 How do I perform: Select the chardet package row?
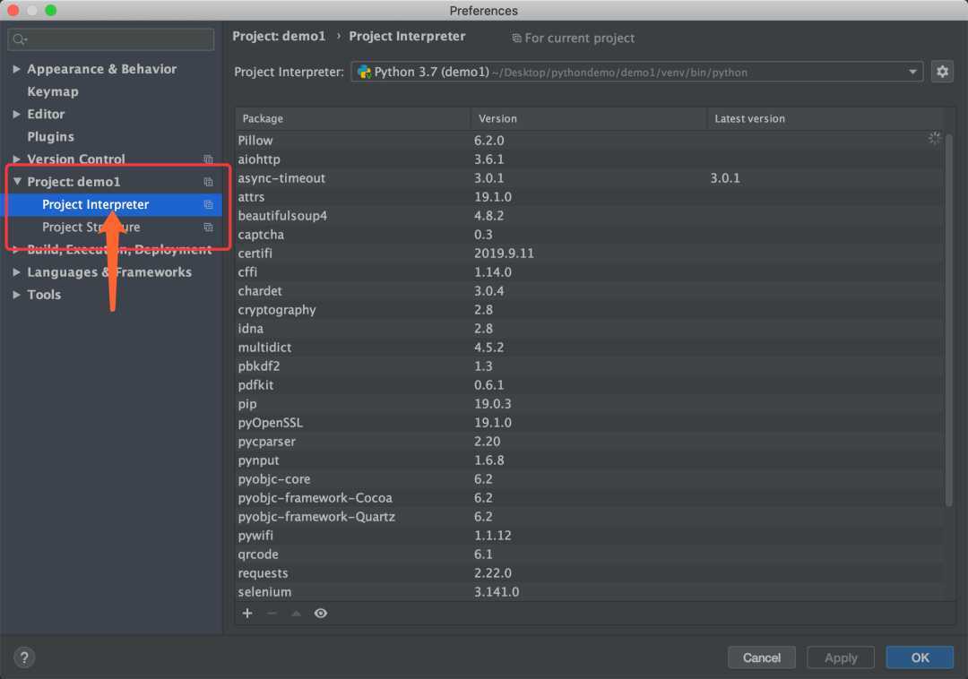pyautogui.click(x=589, y=291)
